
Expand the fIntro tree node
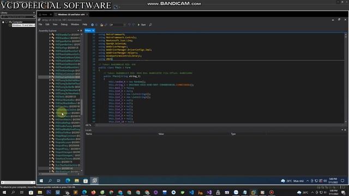point(50,162)
